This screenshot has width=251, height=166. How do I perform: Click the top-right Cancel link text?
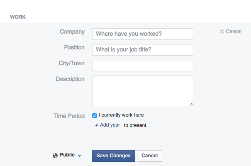click(x=234, y=32)
